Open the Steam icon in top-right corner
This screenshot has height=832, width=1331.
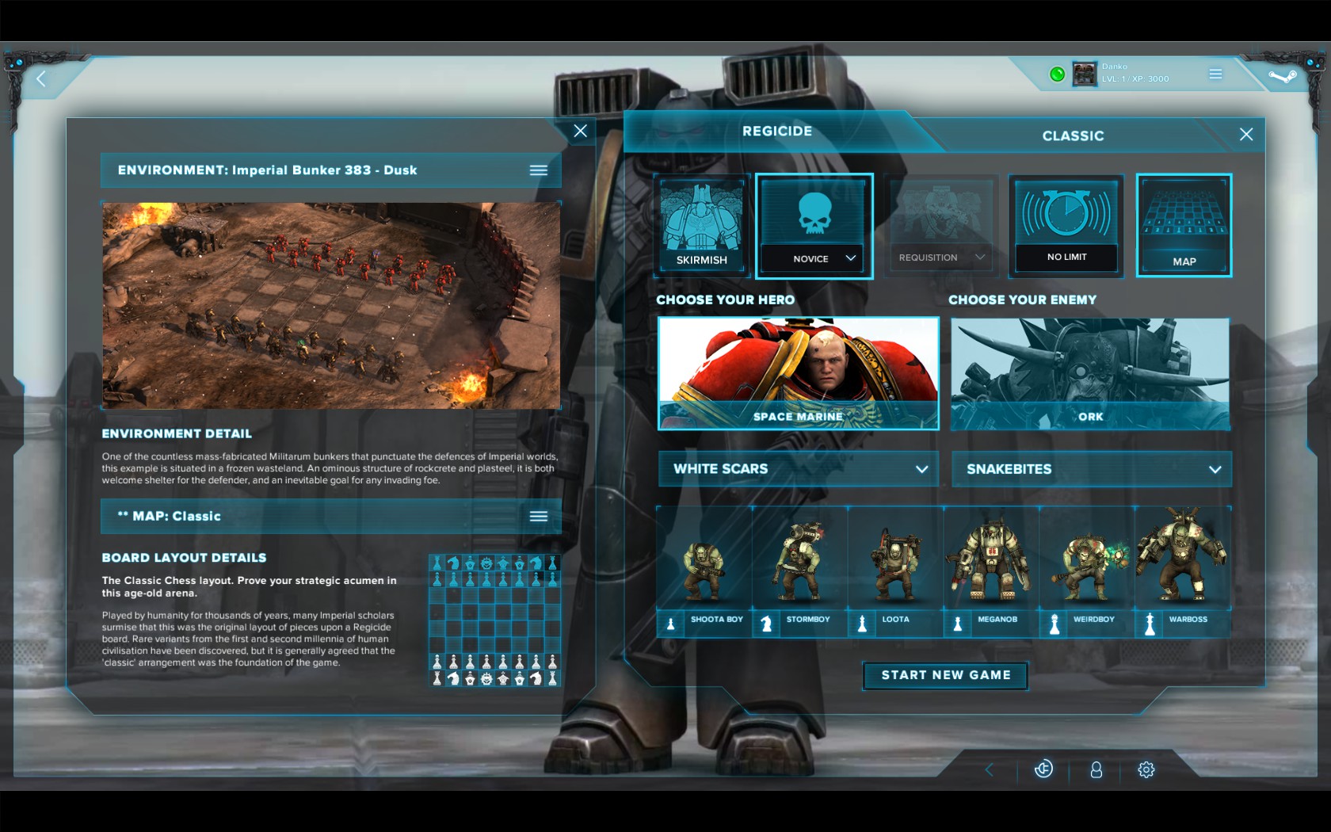click(1281, 77)
